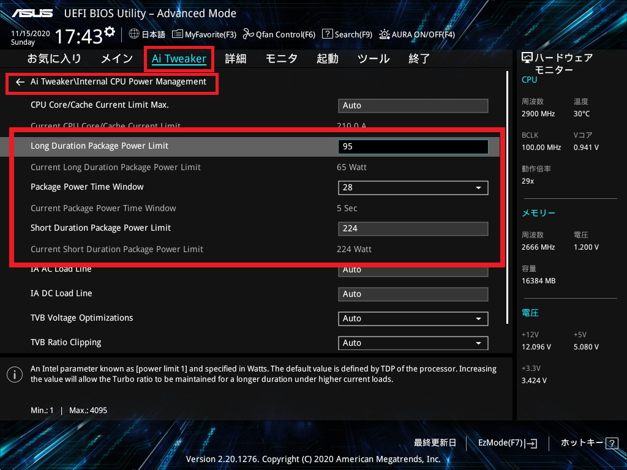Viewport: 627px width, 470px height.
Task: Click CPU frequency 2900 MHz value
Action: (x=538, y=114)
